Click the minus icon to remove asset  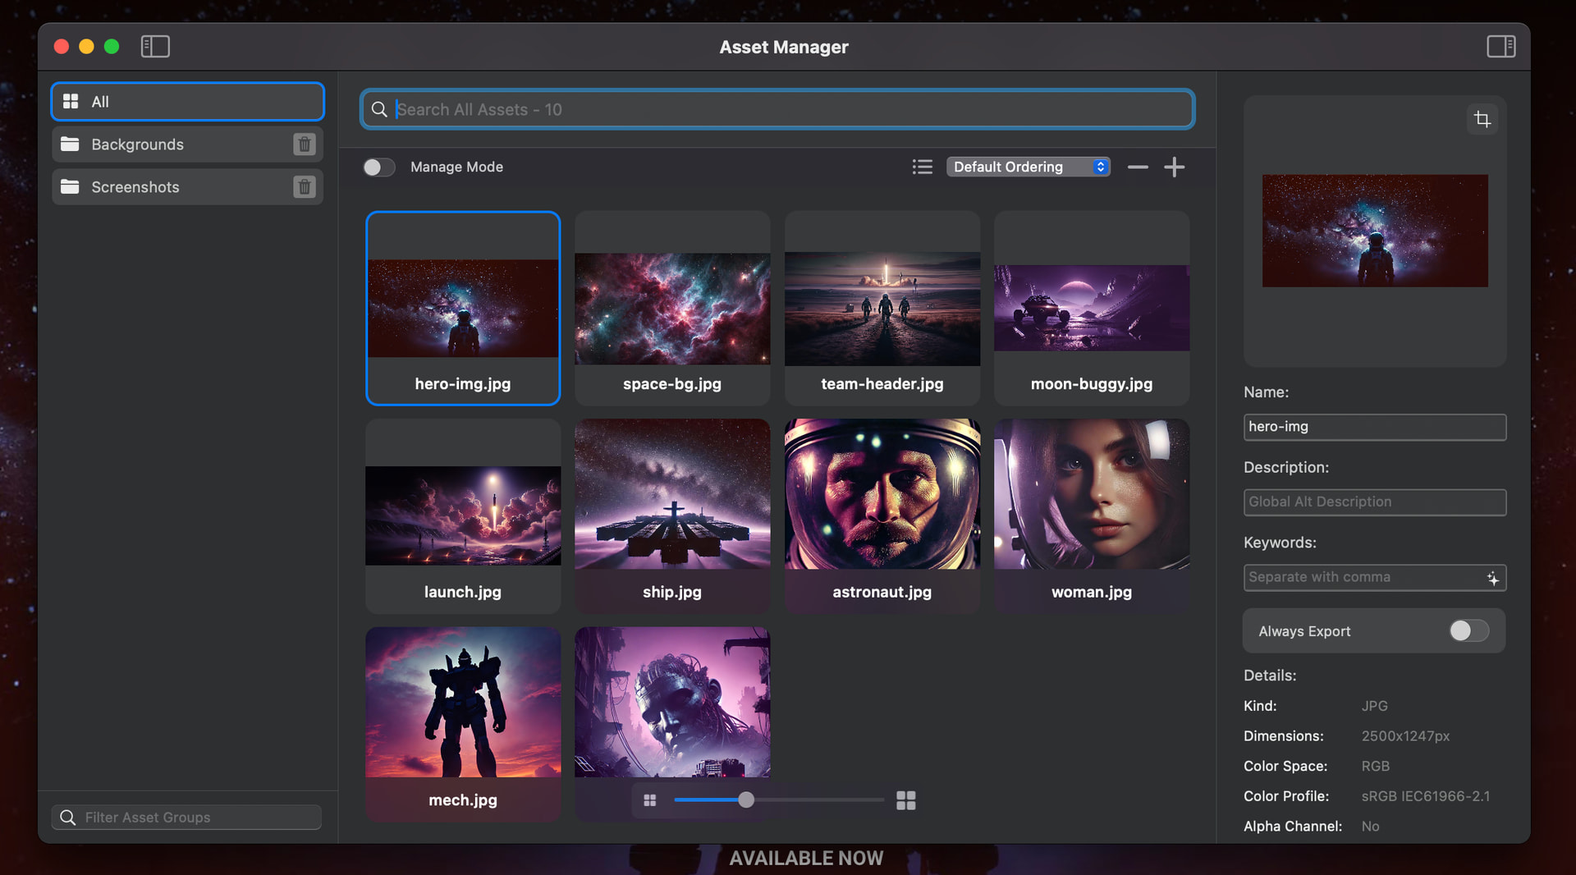coord(1138,167)
